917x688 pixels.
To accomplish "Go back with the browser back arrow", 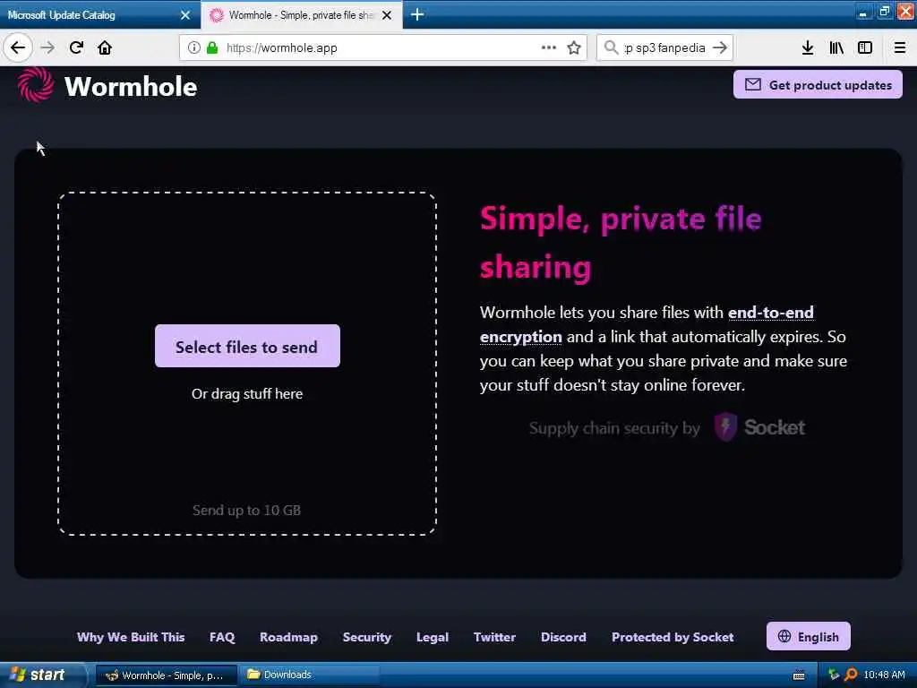I will click(x=18, y=47).
